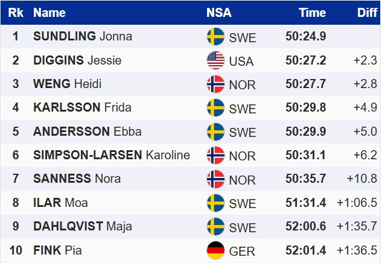The height and width of the screenshot is (263, 382).
Task: Click the Norwegian flag beside Nora Sanness
Action: coord(215,179)
